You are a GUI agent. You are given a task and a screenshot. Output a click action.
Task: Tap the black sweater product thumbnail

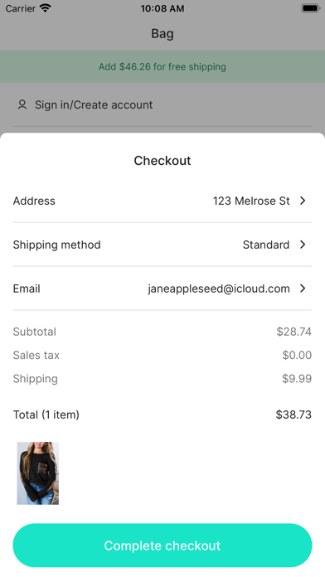coord(38,473)
